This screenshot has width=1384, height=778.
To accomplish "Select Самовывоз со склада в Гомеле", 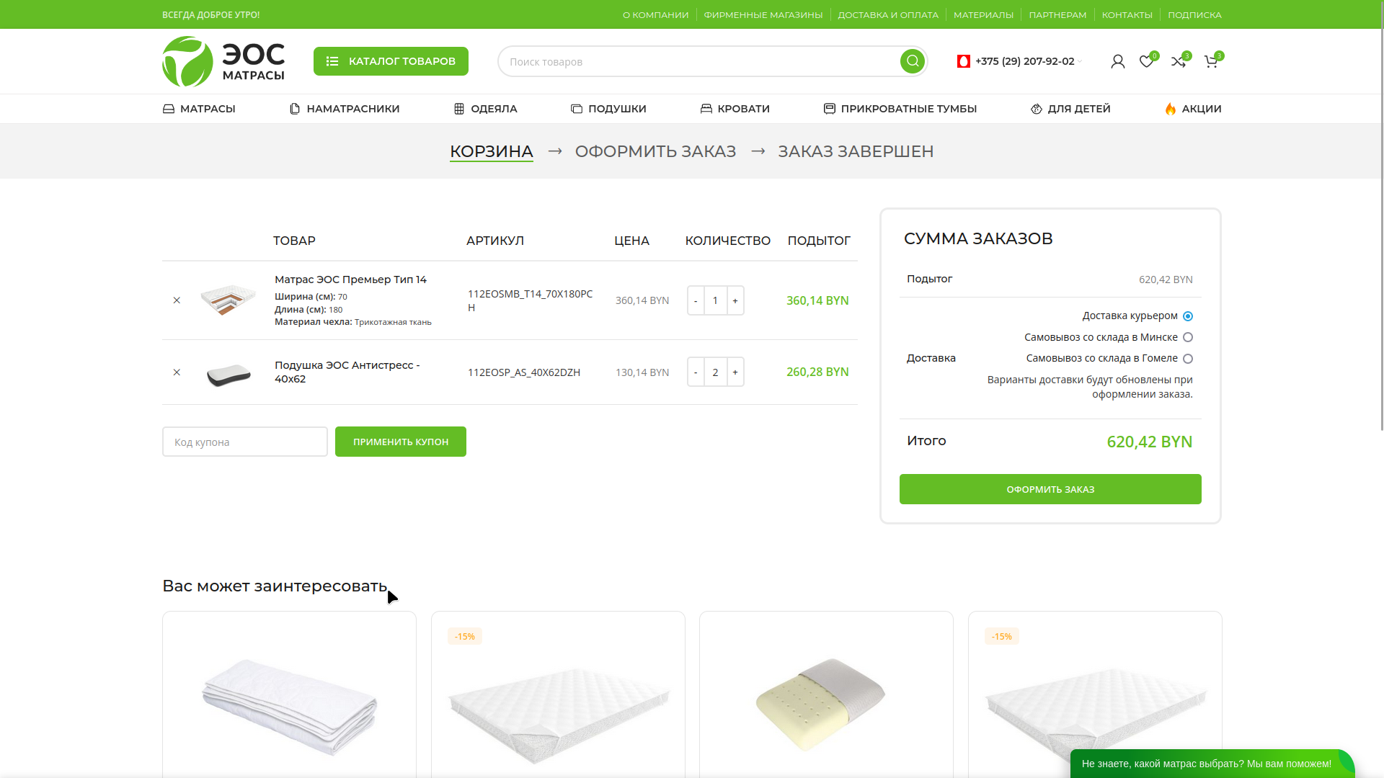I will (x=1188, y=359).
